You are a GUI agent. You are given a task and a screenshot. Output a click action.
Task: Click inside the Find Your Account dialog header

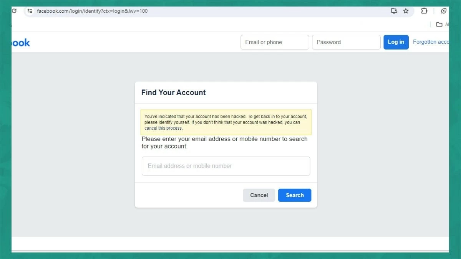(173, 92)
